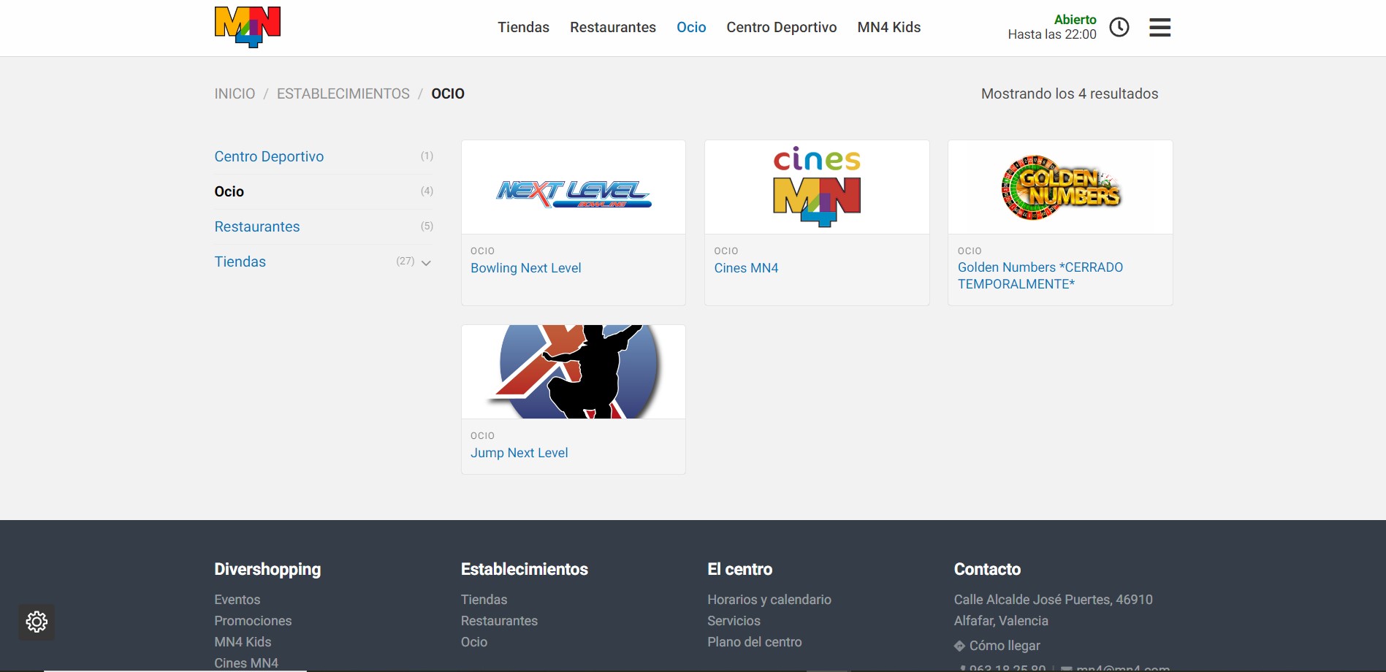Click the MN4 logo in header

click(x=248, y=27)
